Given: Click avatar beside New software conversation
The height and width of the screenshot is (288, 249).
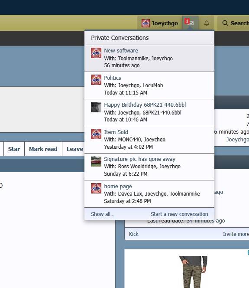Looking at the screenshot, I should 96,53.
